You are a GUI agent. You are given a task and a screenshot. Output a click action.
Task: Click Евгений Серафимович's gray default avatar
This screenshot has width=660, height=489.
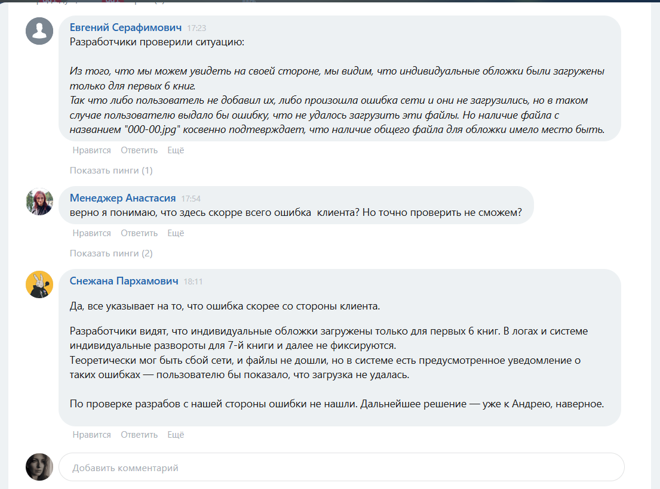click(x=40, y=30)
